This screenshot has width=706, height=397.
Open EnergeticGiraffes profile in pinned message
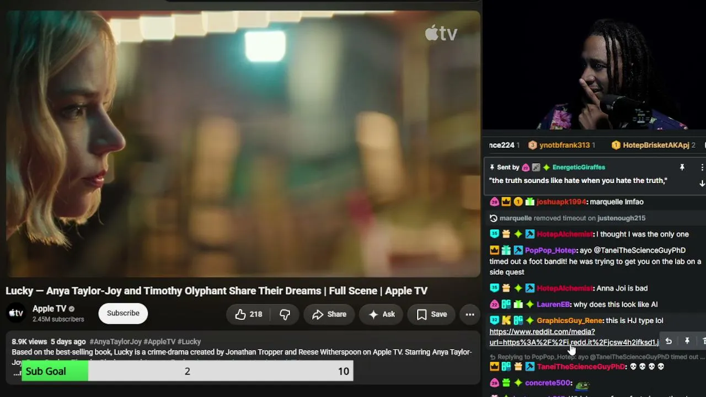578,167
